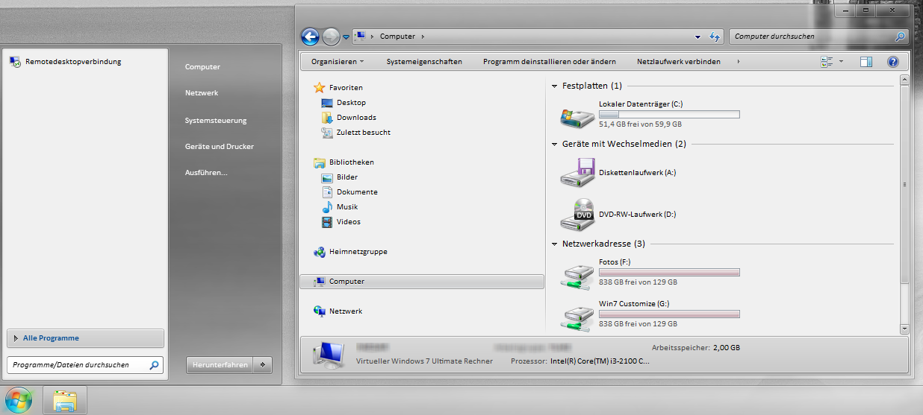Click the scroll up arrow in file list

(904, 80)
